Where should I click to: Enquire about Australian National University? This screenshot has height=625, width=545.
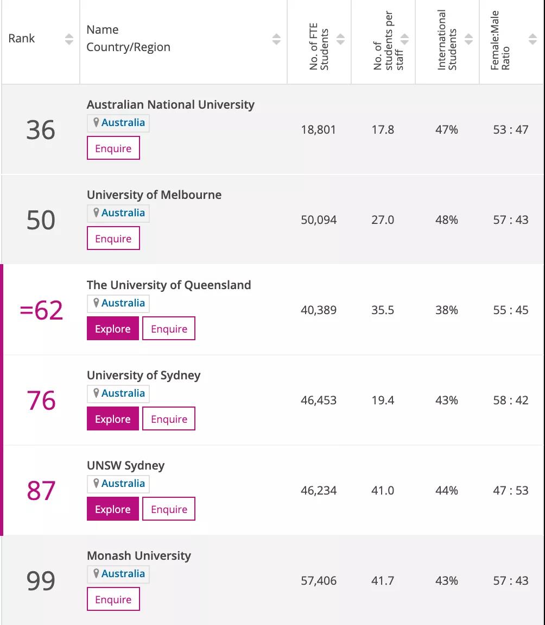coord(113,148)
